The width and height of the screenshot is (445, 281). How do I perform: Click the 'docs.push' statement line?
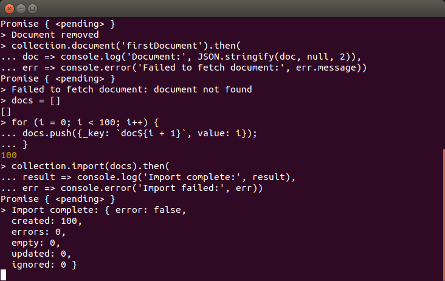pos(140,133)
